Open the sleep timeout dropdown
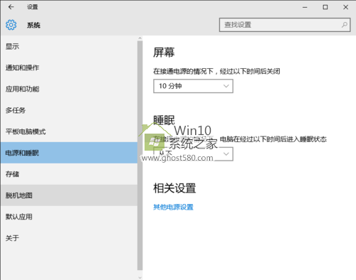 coord(193,154)
